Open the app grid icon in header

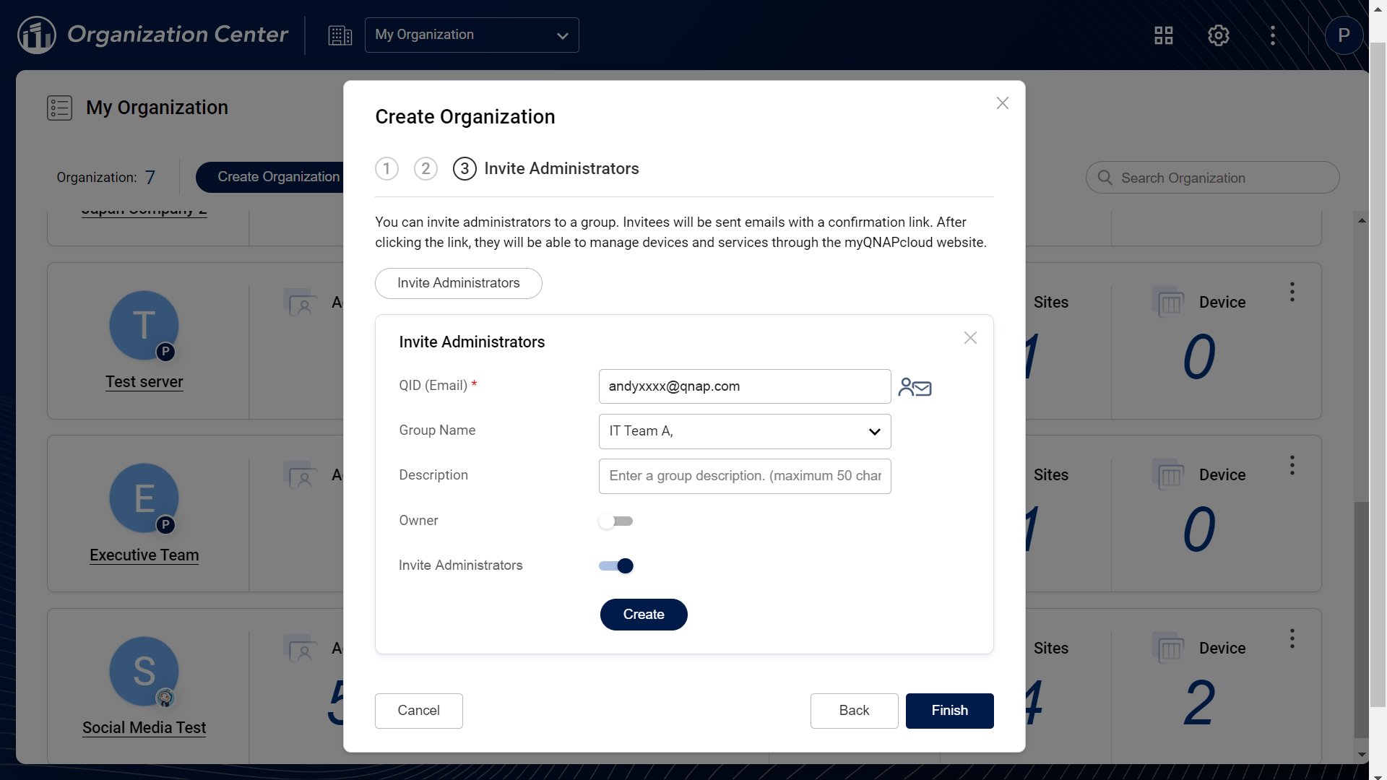coord(1163,35)
